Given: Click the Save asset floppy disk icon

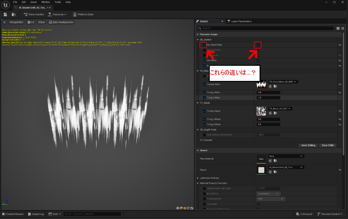Looking at the screenshot, I should tap(5, 14).
